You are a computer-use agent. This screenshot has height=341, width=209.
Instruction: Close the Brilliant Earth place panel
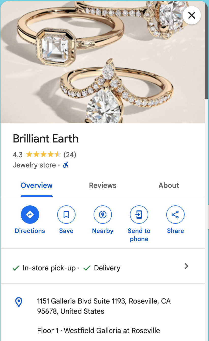coord(192,16)
